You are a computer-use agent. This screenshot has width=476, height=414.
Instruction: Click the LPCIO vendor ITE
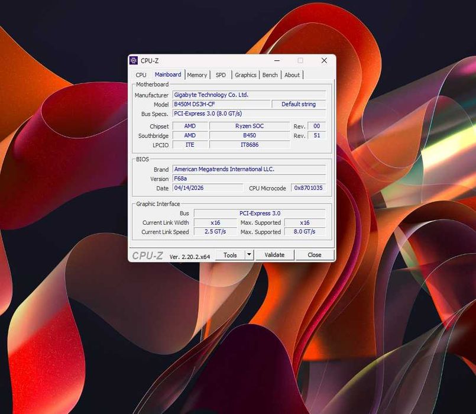pyautogui.click(x=190, y=144)
